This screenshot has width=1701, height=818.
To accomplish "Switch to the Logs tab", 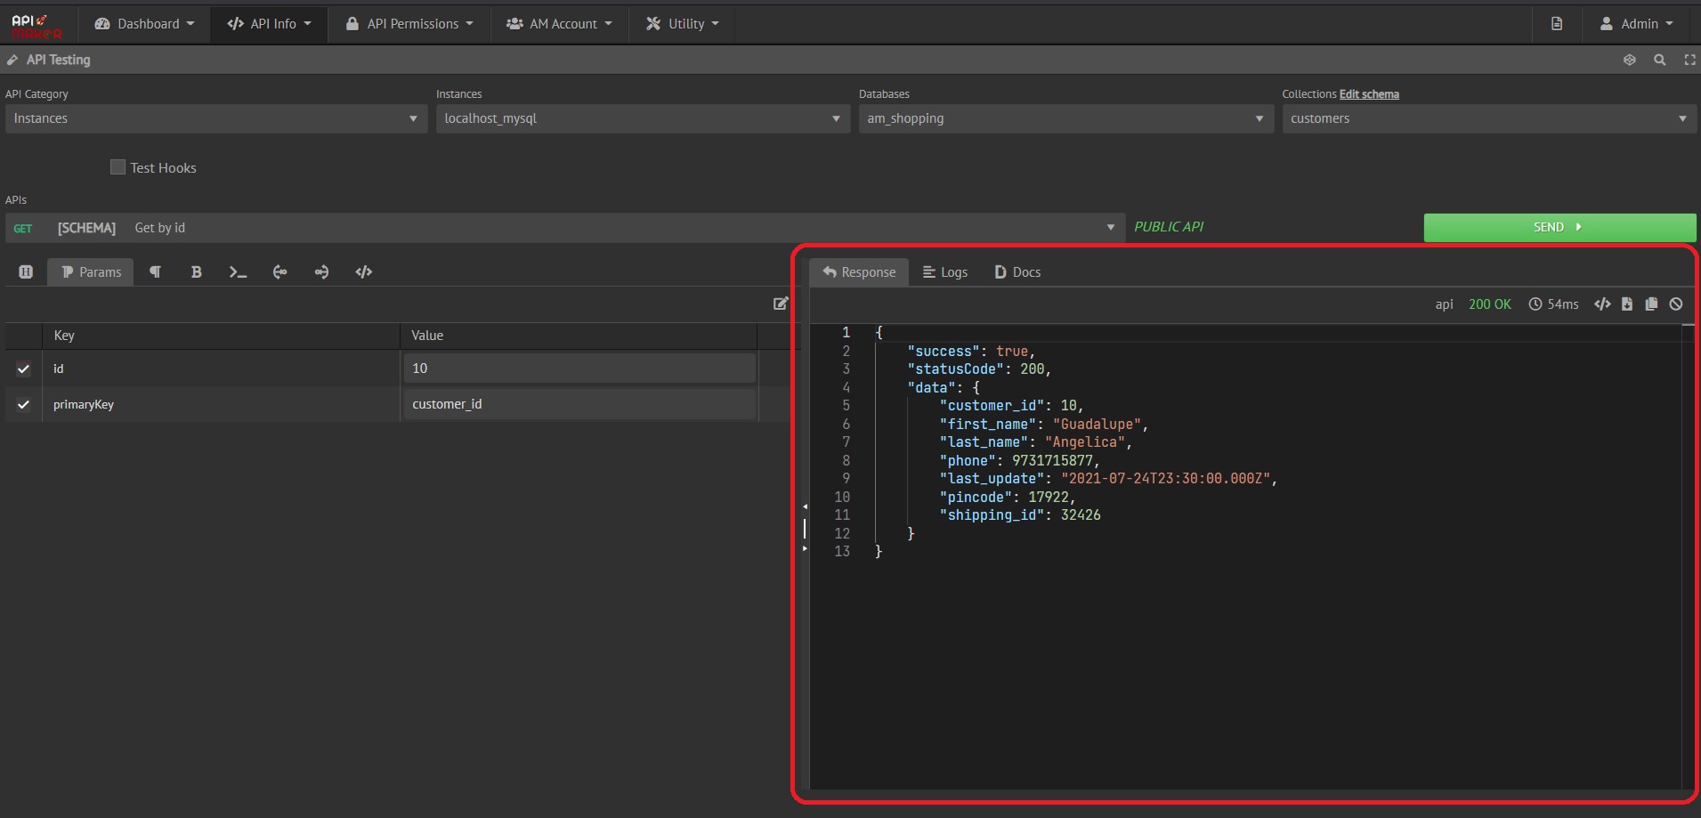I will tap(945, 272).
